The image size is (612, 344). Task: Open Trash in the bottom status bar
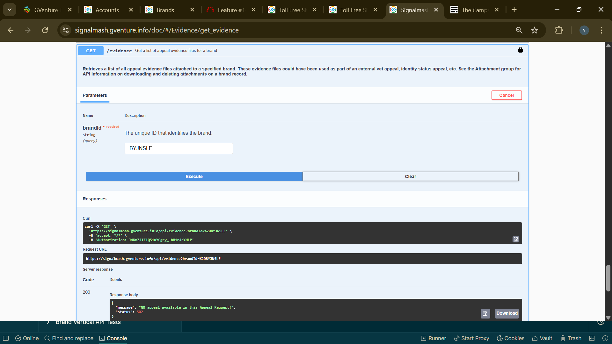571,338
